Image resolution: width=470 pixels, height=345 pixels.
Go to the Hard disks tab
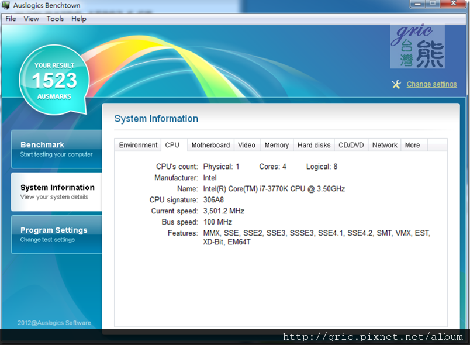point(314,145)
